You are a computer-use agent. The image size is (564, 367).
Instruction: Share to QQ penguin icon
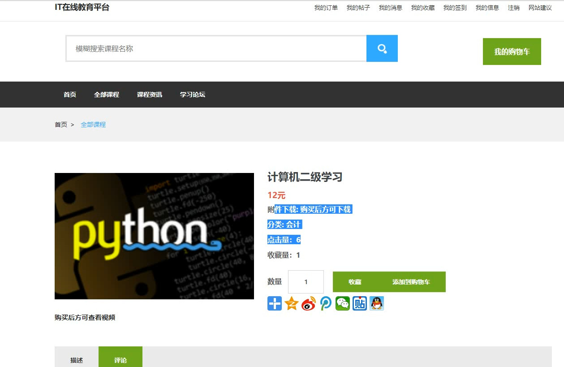[377, 303]
